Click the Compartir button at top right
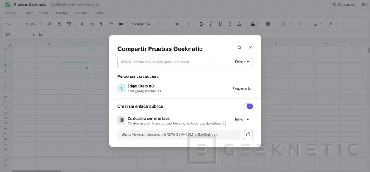This screenshot has width=370, height=172. pyautogui.click(x=343, y=4)
